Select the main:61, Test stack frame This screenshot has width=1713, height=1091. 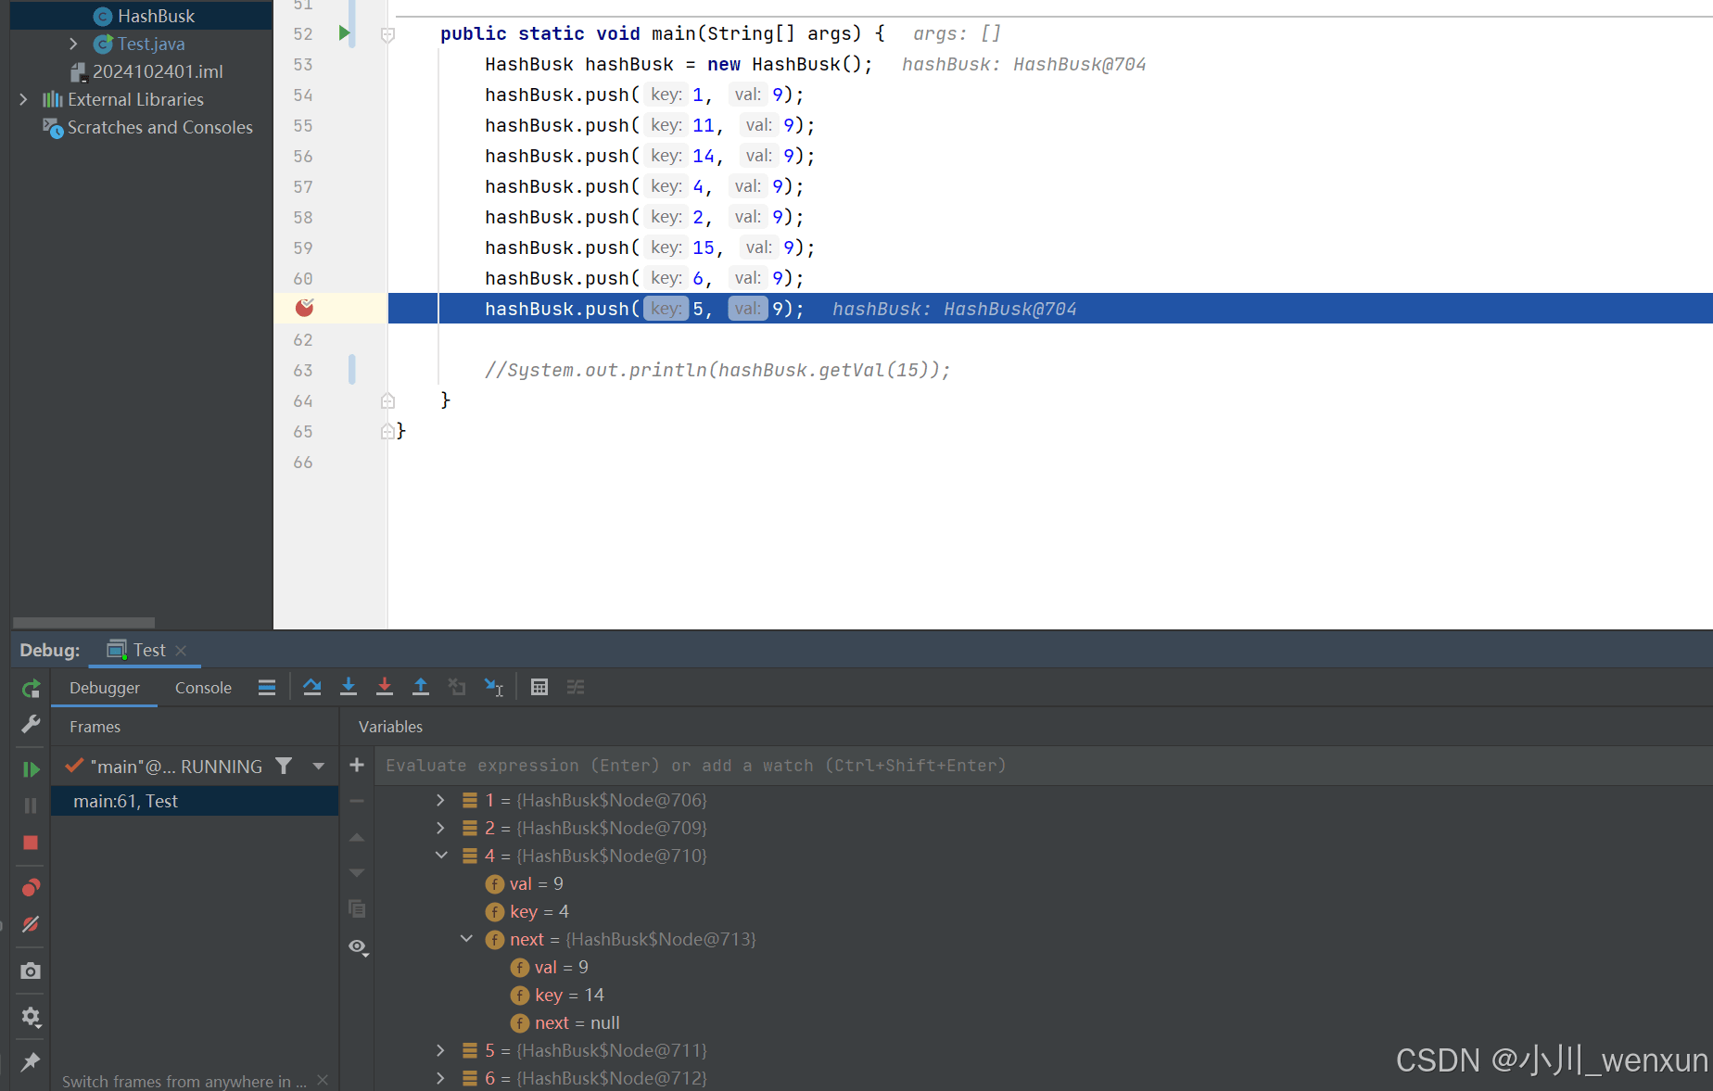(x=125, y=801)
